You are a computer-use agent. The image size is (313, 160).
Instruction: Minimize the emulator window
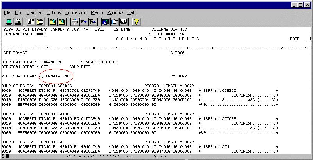(294, 5)
